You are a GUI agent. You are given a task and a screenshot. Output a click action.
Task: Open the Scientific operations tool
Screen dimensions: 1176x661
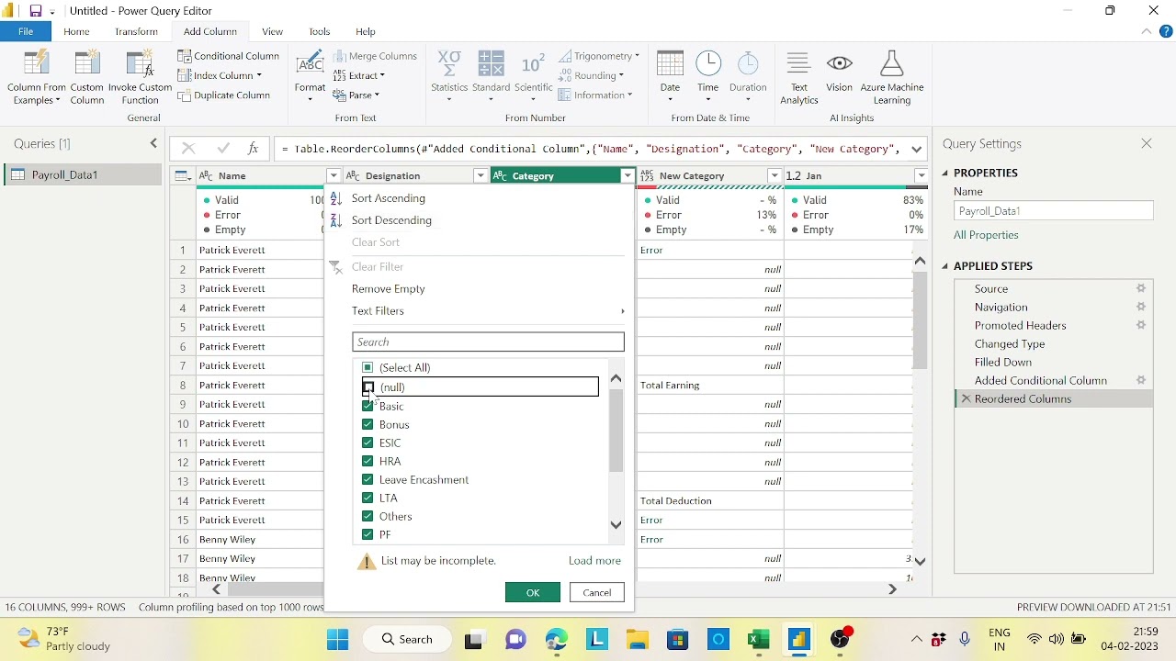point(534,77)
